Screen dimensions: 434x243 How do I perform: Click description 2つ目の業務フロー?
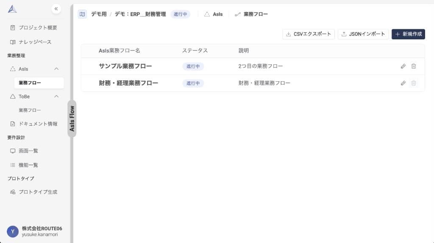[x=261, y=66]
